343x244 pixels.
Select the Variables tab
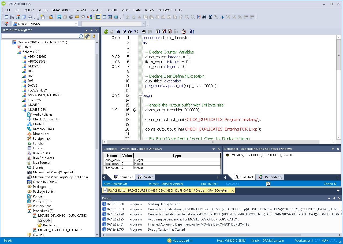coord(124,177)
